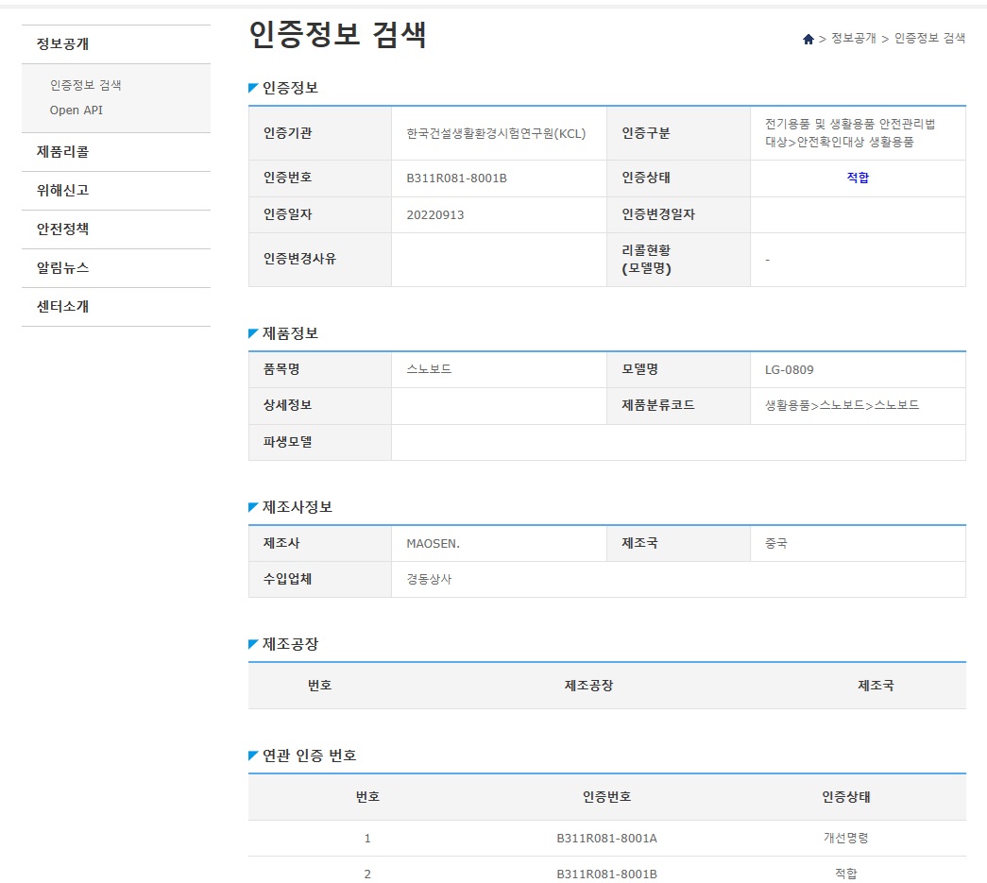Click the 파생모델 label cell
Image resolution: width=987 pixels, height=883 pixels.
pos(320,442)
